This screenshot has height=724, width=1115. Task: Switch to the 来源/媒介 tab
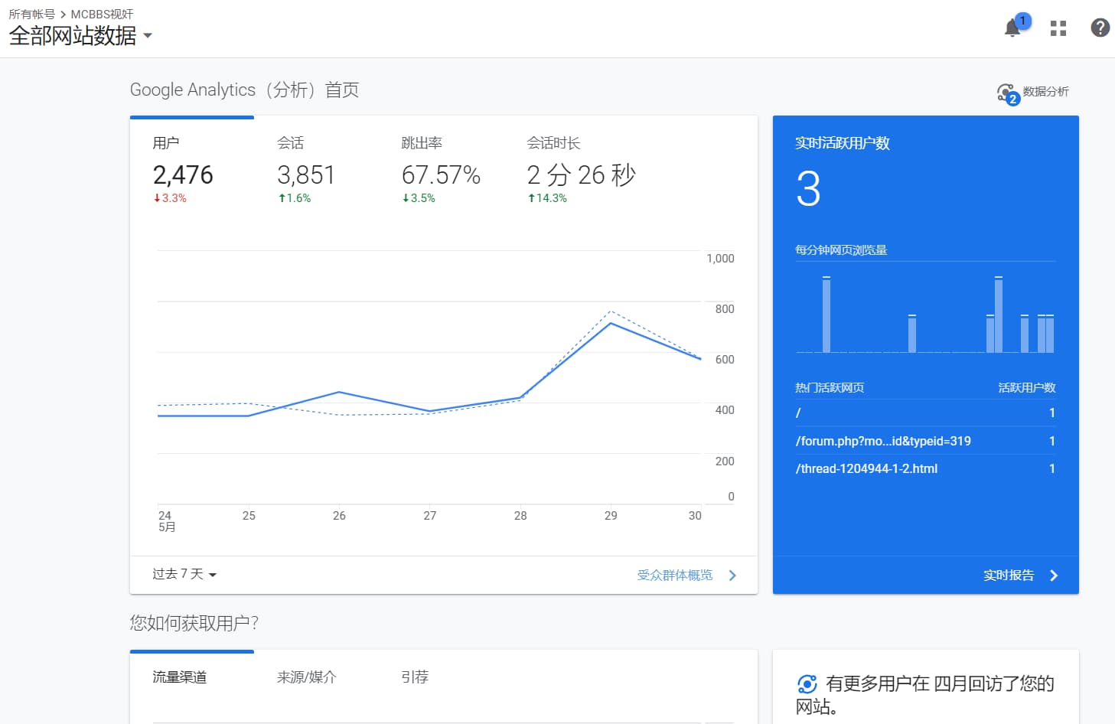pos(306,677)
